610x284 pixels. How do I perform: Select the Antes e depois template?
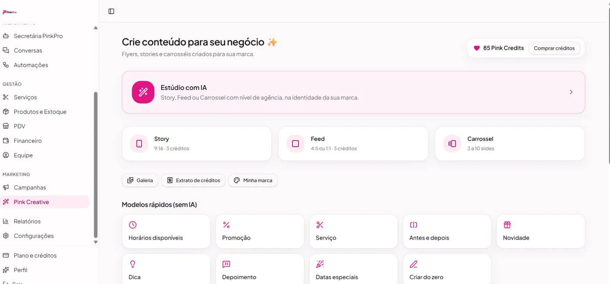(447, 231)
